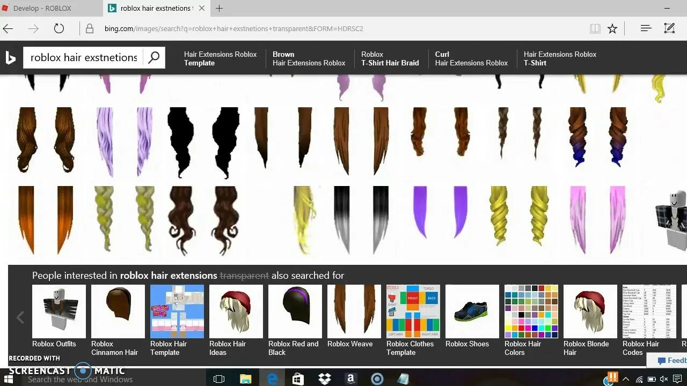Show hidden system tray icons
The width and height of the screenshot is (687, 386).
[626, 378]
